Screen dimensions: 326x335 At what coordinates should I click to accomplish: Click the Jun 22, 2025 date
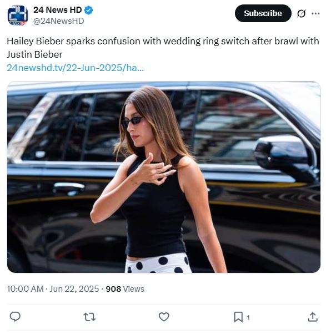tap(74, 289)
